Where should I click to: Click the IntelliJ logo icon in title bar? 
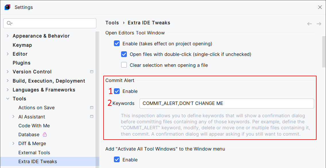7,7
